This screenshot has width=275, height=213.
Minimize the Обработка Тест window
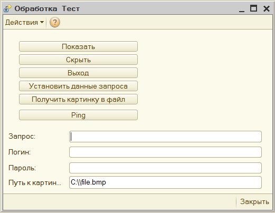pyautogui.click(x=242, y=9)
